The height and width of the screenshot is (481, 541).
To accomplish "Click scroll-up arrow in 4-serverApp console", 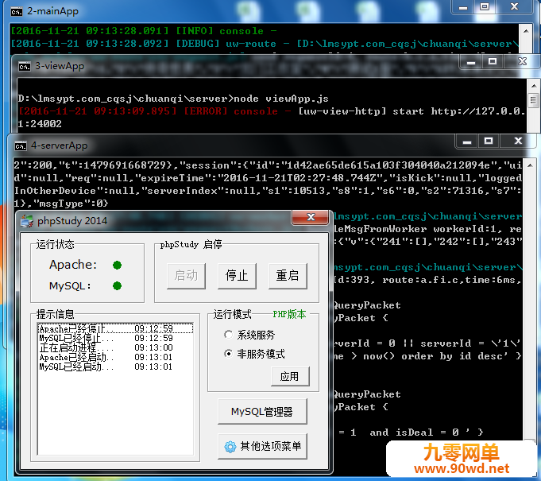I will 529,166.
